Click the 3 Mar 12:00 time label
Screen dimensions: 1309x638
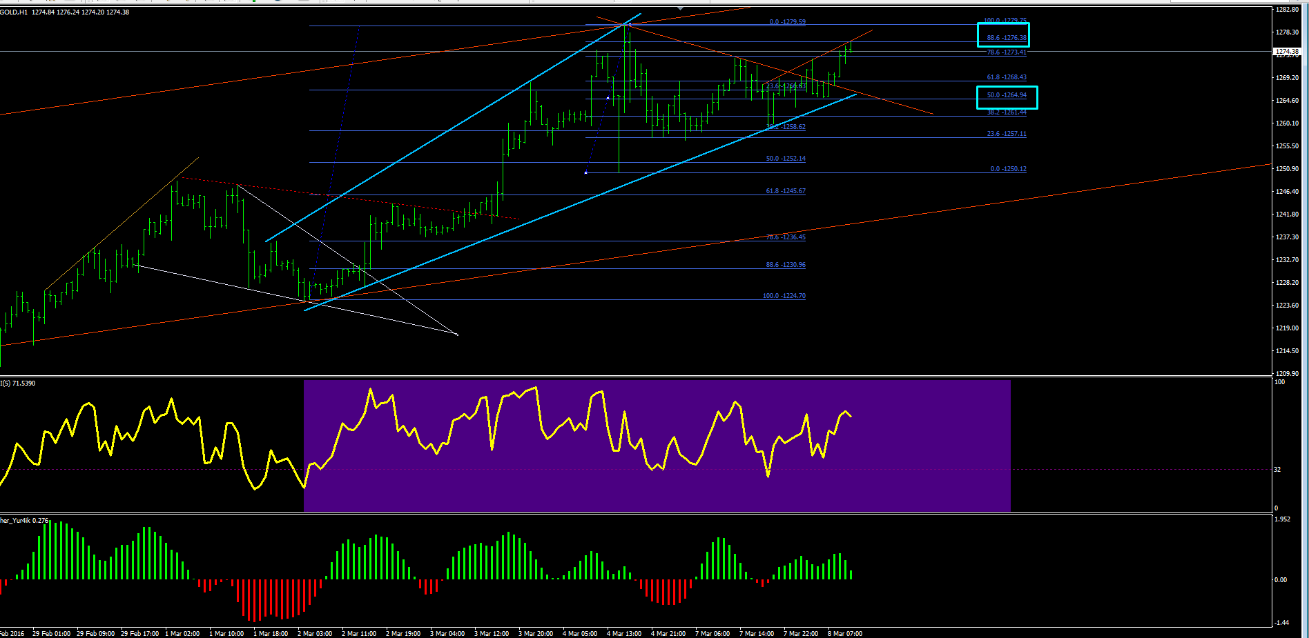[492, 634]
